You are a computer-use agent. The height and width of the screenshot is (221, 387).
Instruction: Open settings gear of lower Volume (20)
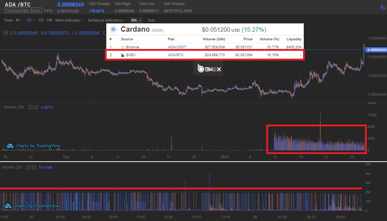coord(28,167)
